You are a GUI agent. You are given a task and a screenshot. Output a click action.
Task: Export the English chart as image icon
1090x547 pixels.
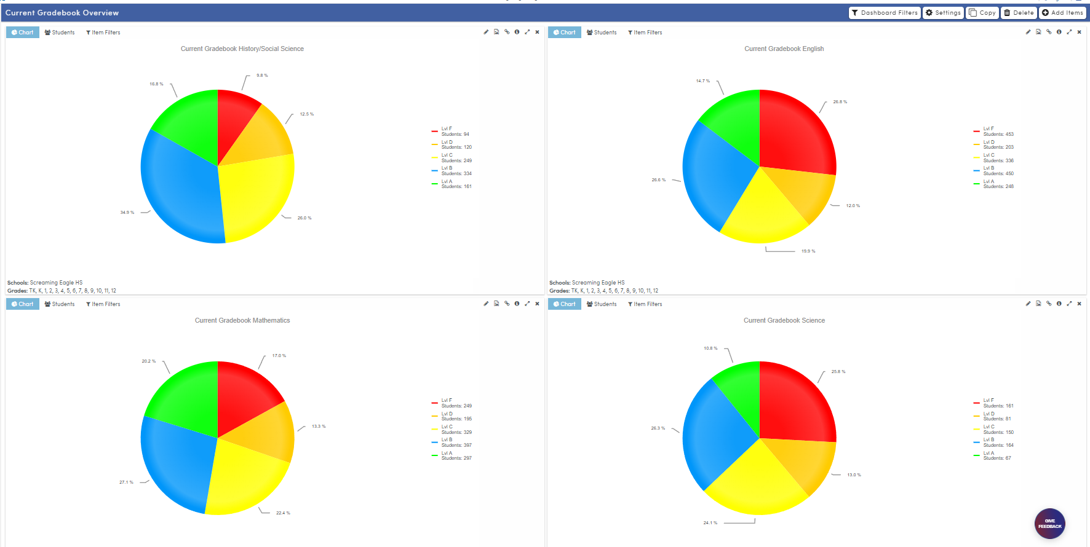click(1038, 32)
